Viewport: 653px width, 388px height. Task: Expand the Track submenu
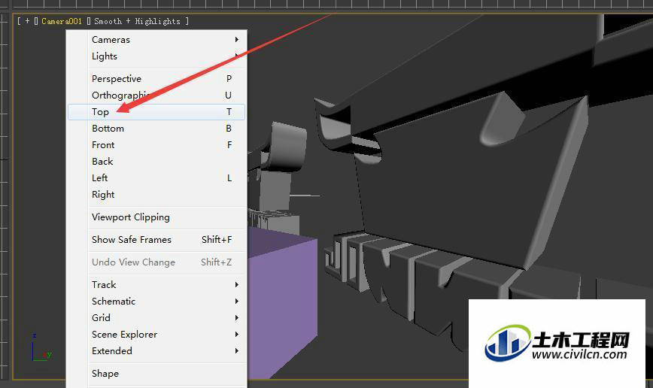[x=156, y=285]
